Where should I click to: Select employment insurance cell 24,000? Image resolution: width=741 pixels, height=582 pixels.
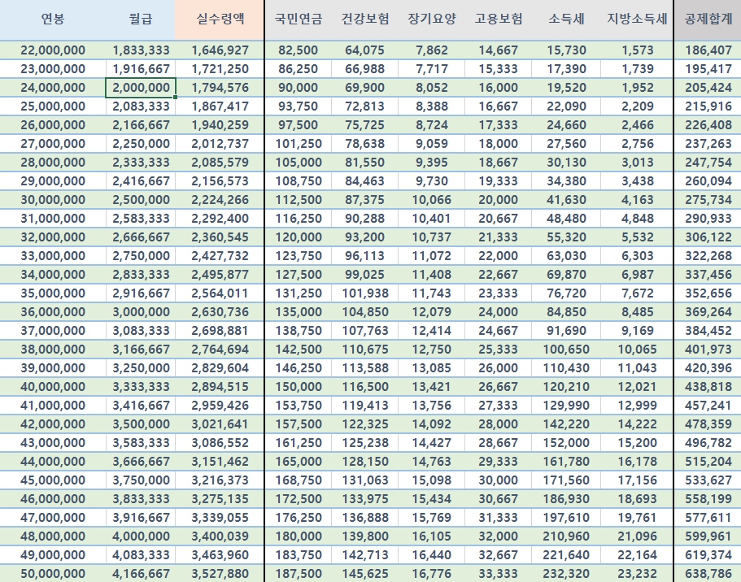(x=498, y=312)
